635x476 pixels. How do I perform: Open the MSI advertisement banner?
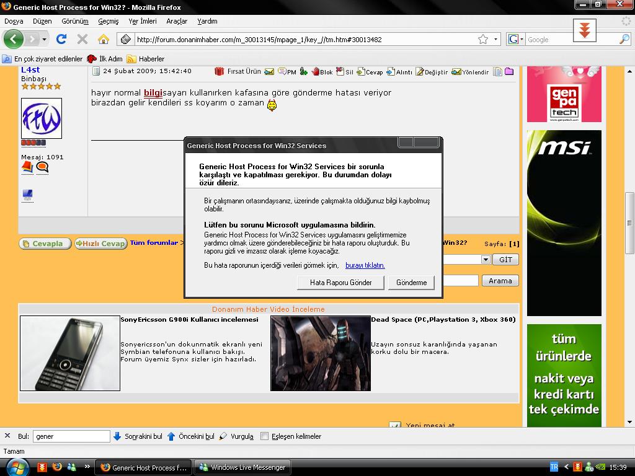tap(564, 223)
